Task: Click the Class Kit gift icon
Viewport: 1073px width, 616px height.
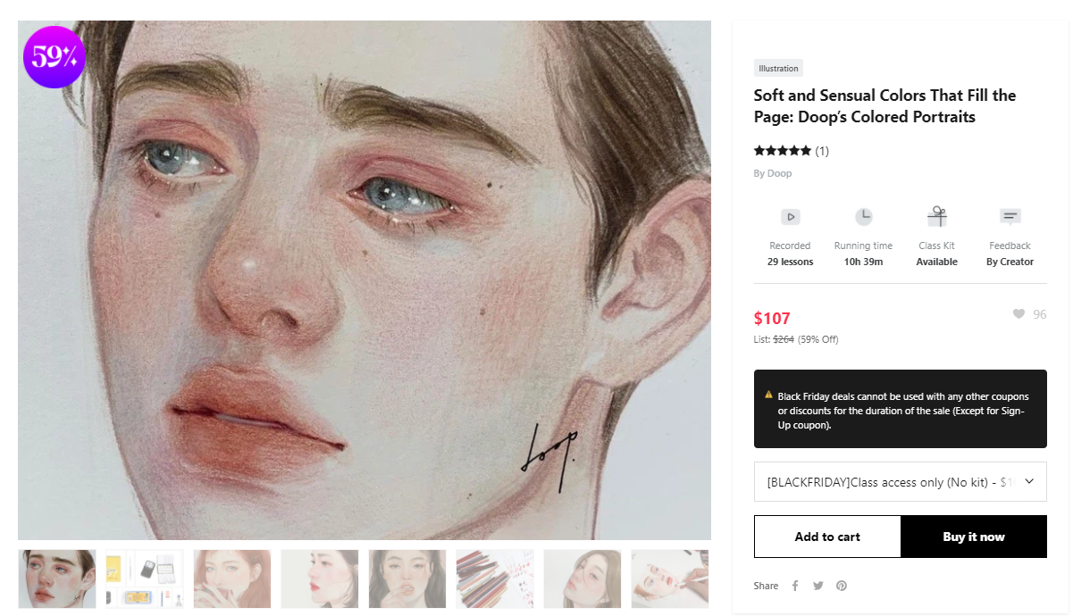Action: (936, 217)
